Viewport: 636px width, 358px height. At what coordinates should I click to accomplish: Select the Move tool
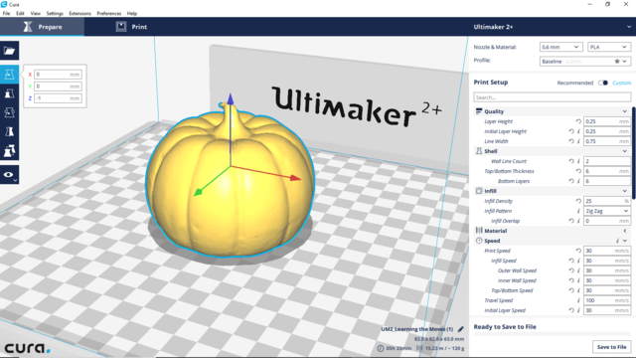pyautogui.click(x=9, y=75)
